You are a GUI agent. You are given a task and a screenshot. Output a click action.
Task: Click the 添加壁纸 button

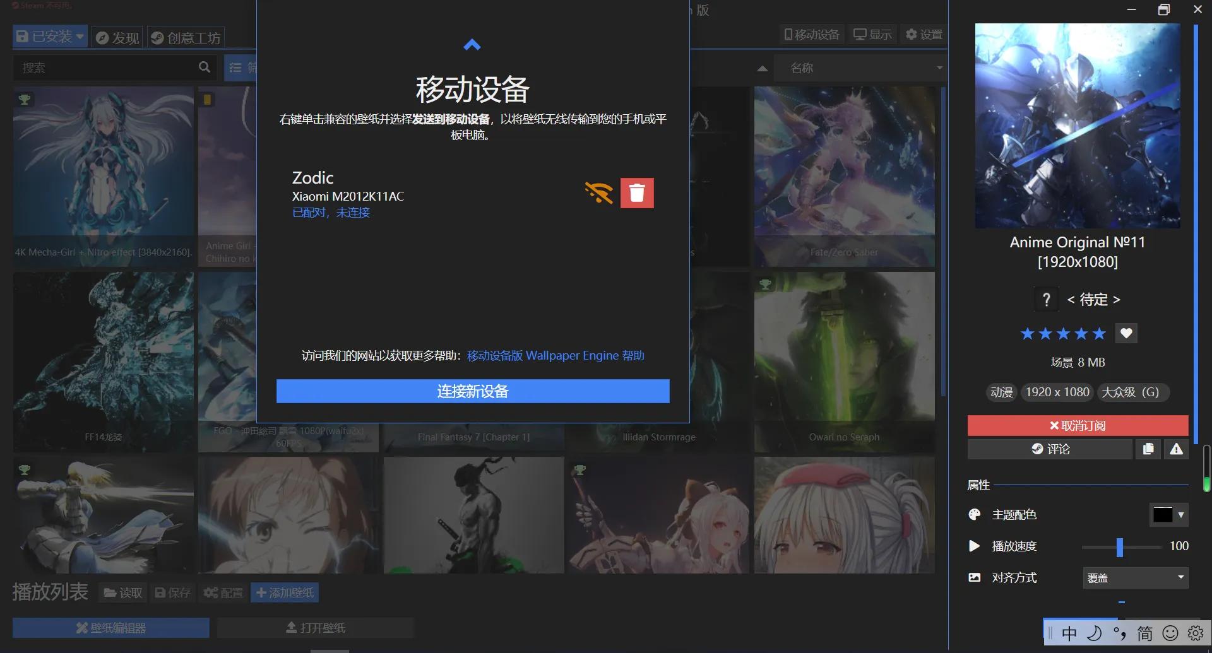[285, 592]
